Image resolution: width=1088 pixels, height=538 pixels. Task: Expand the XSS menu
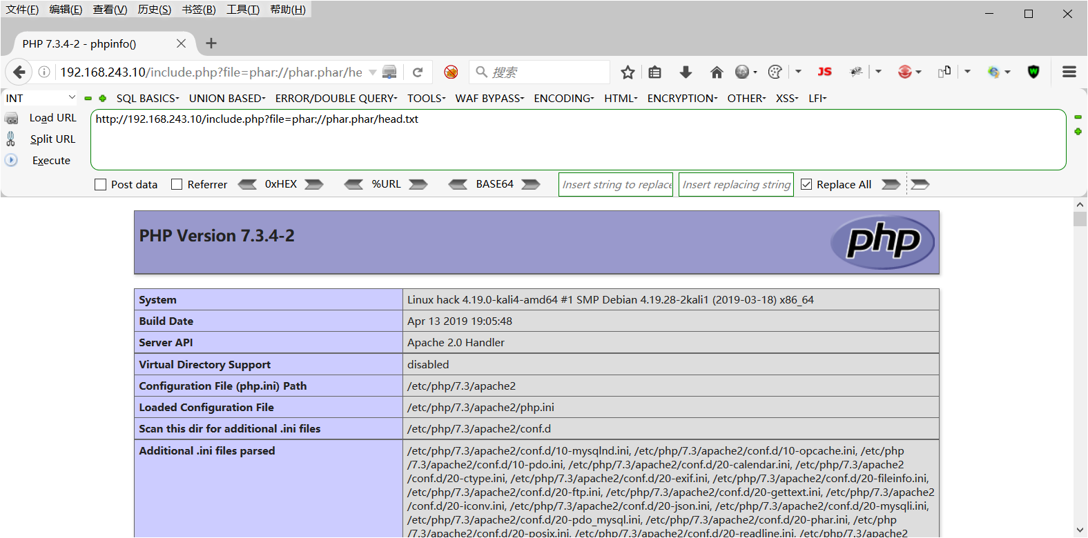click(787, 98)
